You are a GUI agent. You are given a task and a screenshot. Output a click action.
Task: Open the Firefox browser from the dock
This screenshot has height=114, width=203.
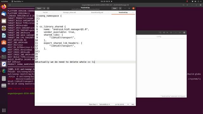tap(4, 6)
